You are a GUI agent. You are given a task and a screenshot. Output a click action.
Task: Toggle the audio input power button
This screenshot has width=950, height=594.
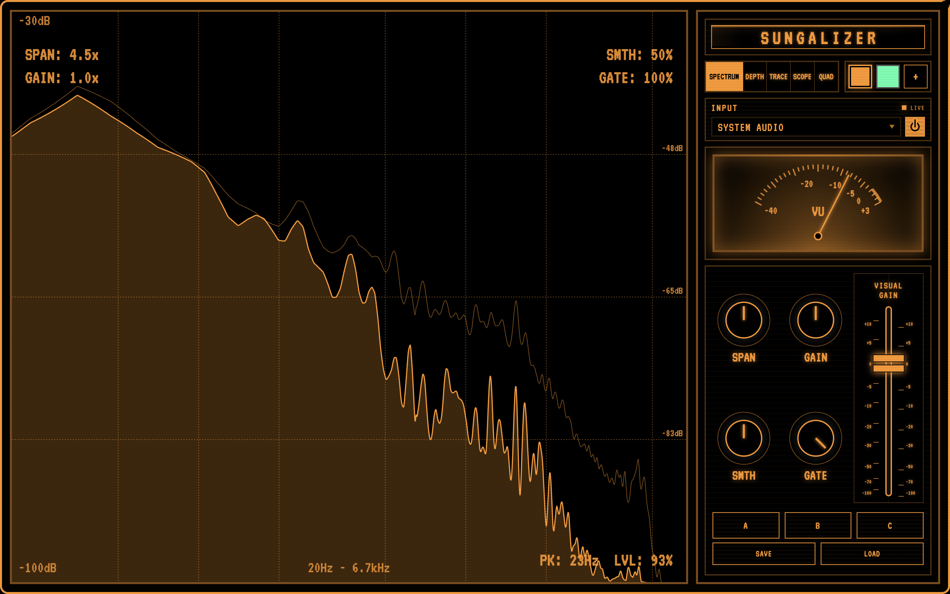pyautogui.click(x=915, y=126)
